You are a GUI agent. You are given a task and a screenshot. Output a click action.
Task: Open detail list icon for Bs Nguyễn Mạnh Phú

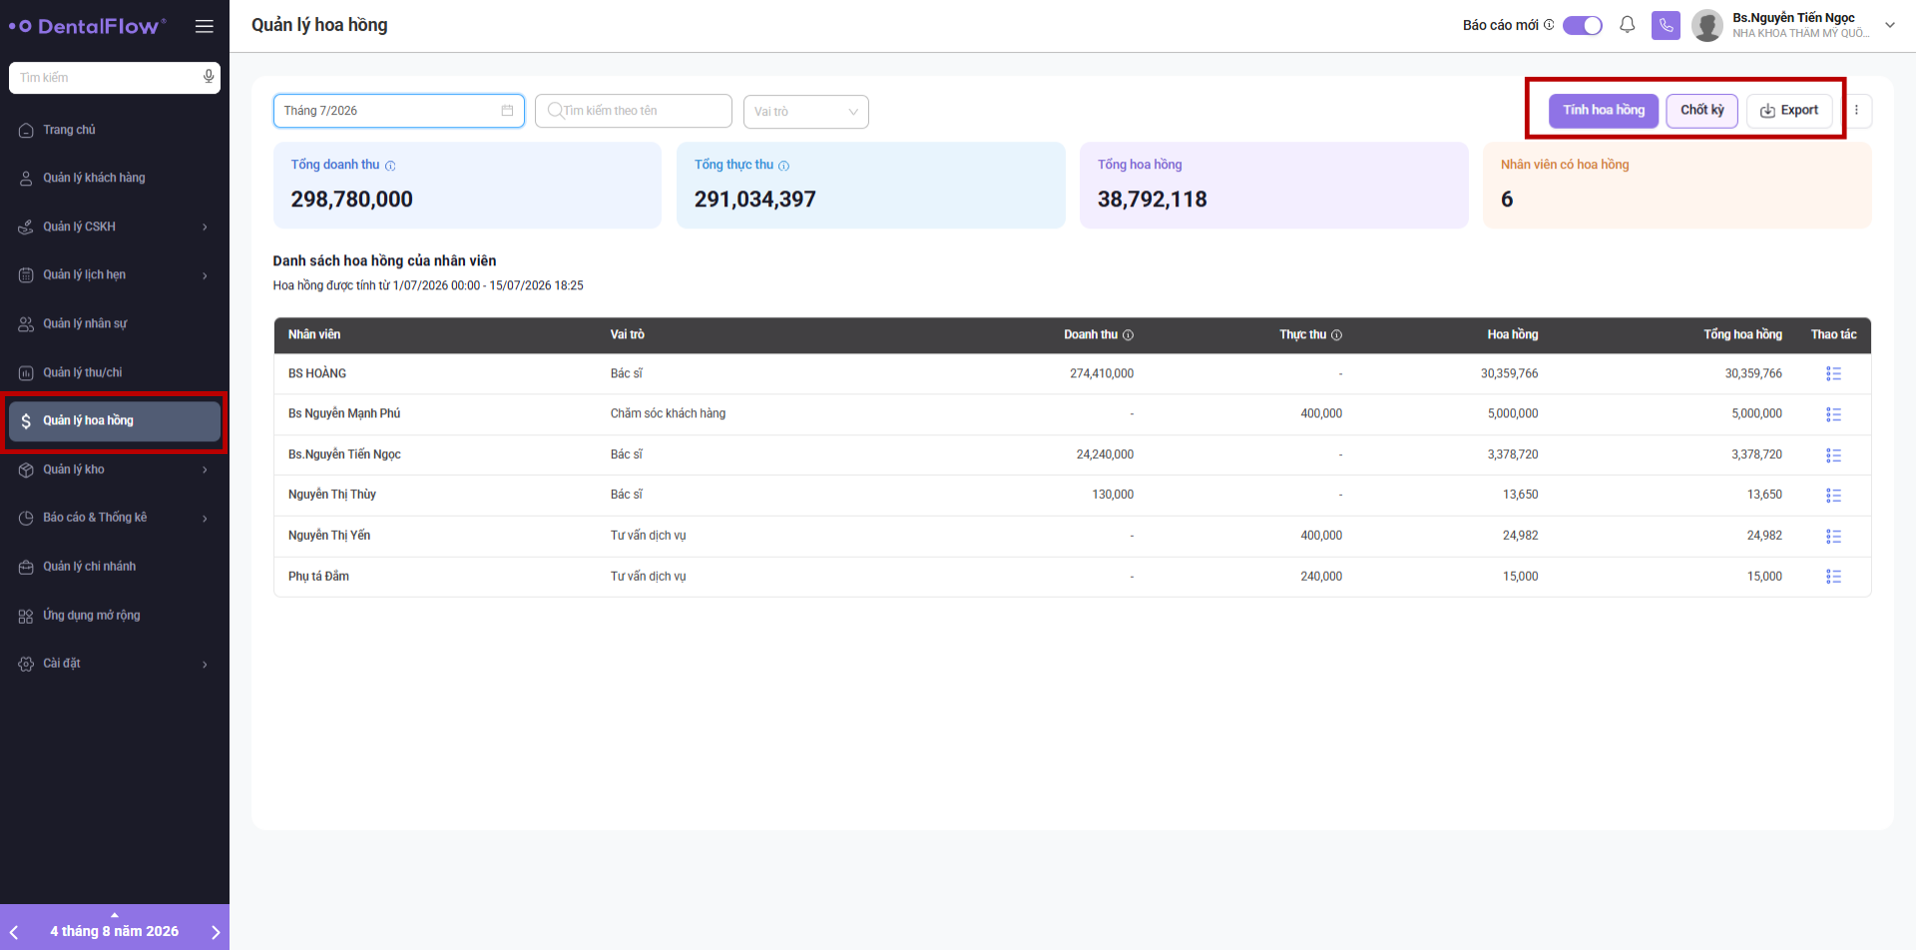(x=1833, y=414)
